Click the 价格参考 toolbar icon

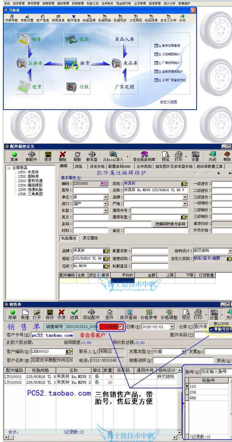click(x=149, y=315)
